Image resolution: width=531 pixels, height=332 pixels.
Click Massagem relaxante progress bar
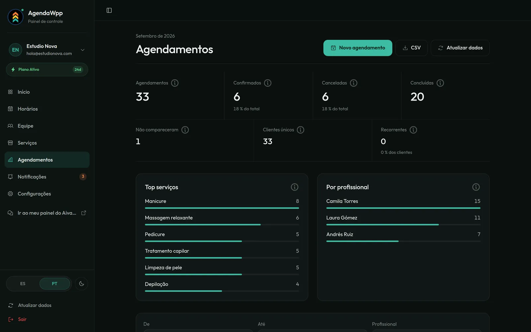coord(222,225)
